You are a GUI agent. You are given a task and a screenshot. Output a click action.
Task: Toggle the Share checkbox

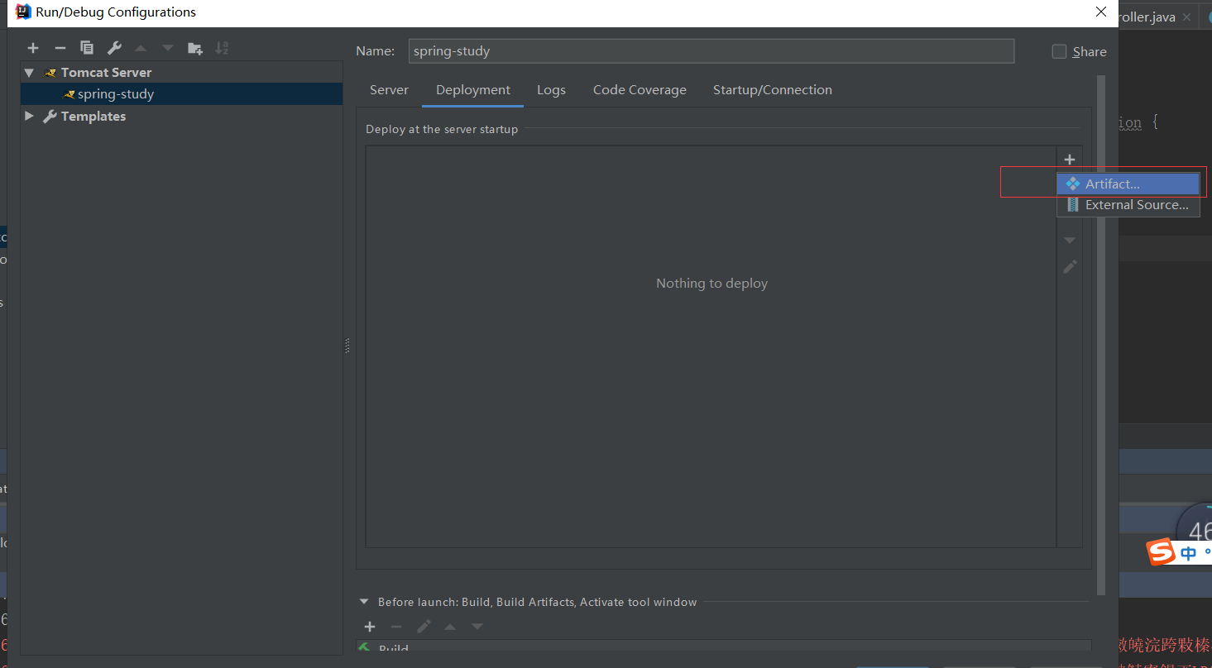point(1059,51)
